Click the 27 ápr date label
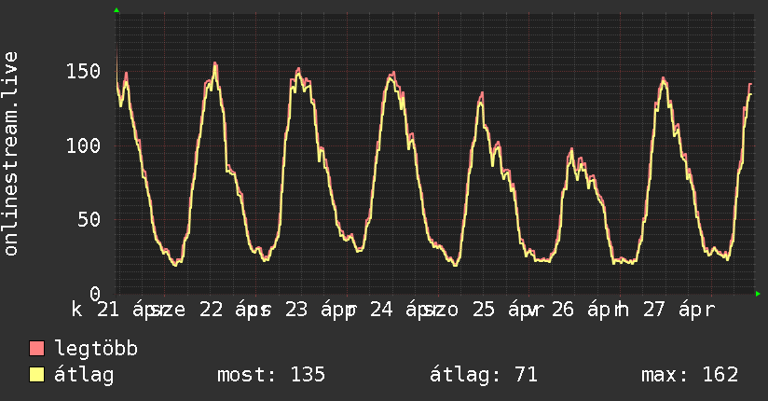The width and height of the screenshot is (768, 401). 679,310
